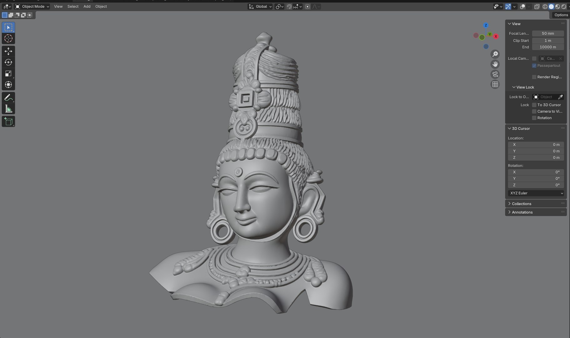Enable Camera to View checkbox
This screenshot has width=570, height=338.
(534, 111)
